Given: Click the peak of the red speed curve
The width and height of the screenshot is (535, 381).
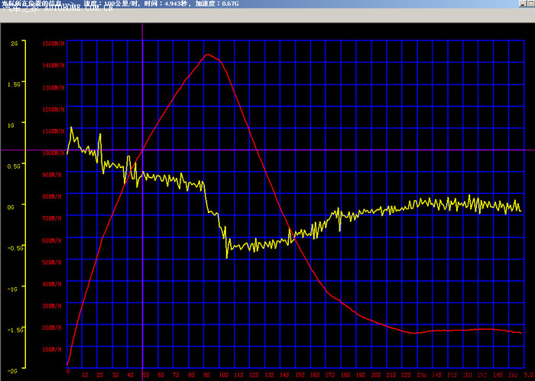Looking at the screenshot, I should [207, 54].
